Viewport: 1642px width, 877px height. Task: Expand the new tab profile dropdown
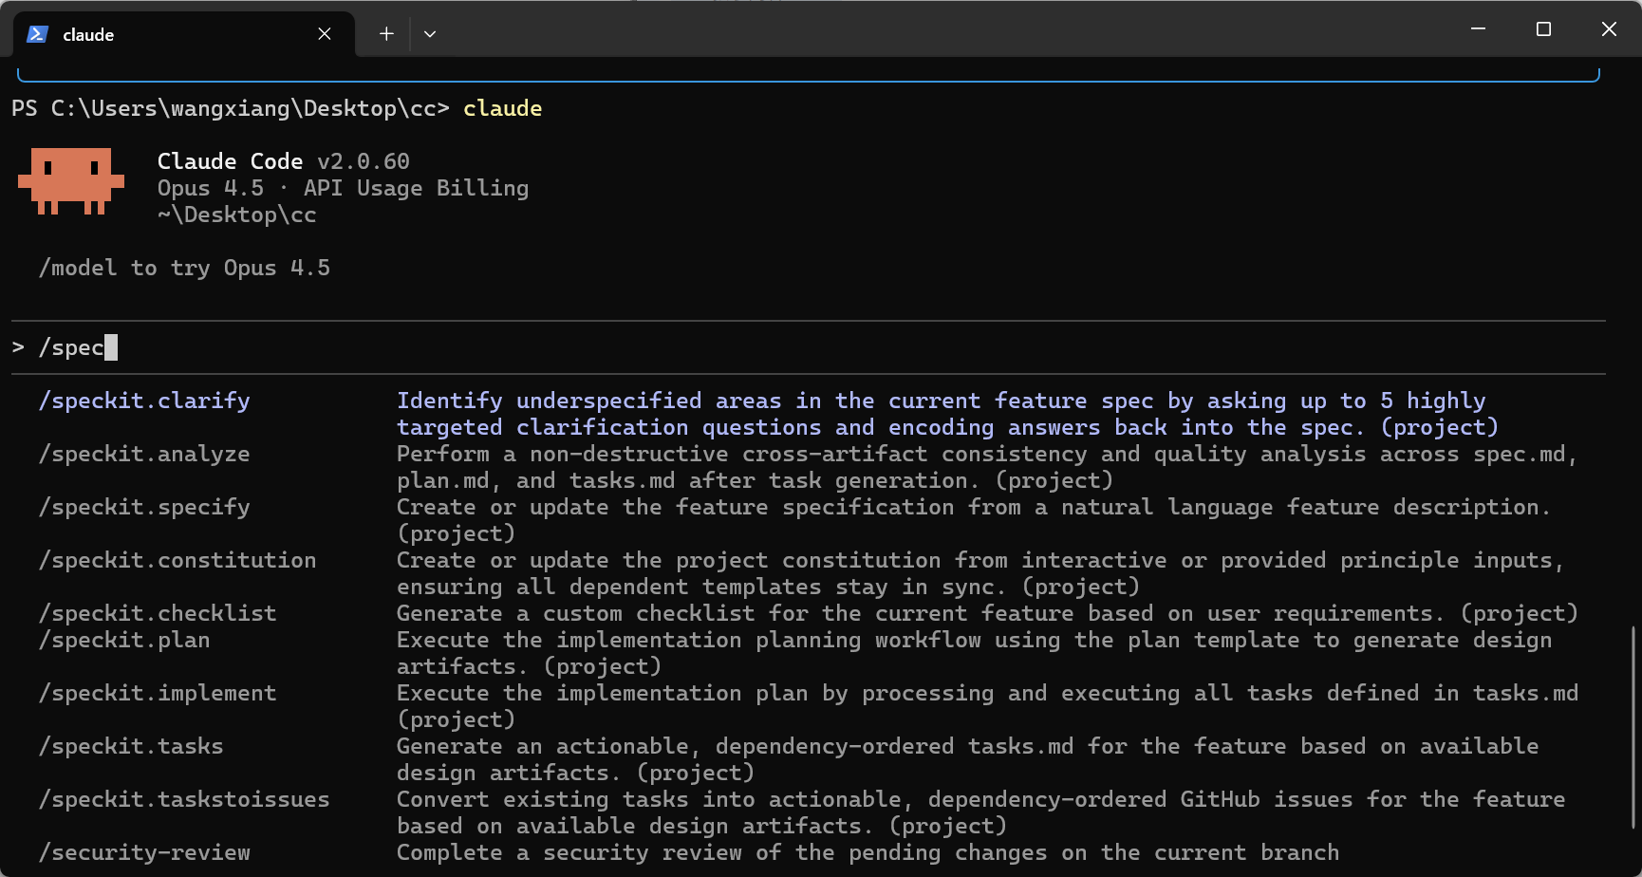(x=430, y=34)
